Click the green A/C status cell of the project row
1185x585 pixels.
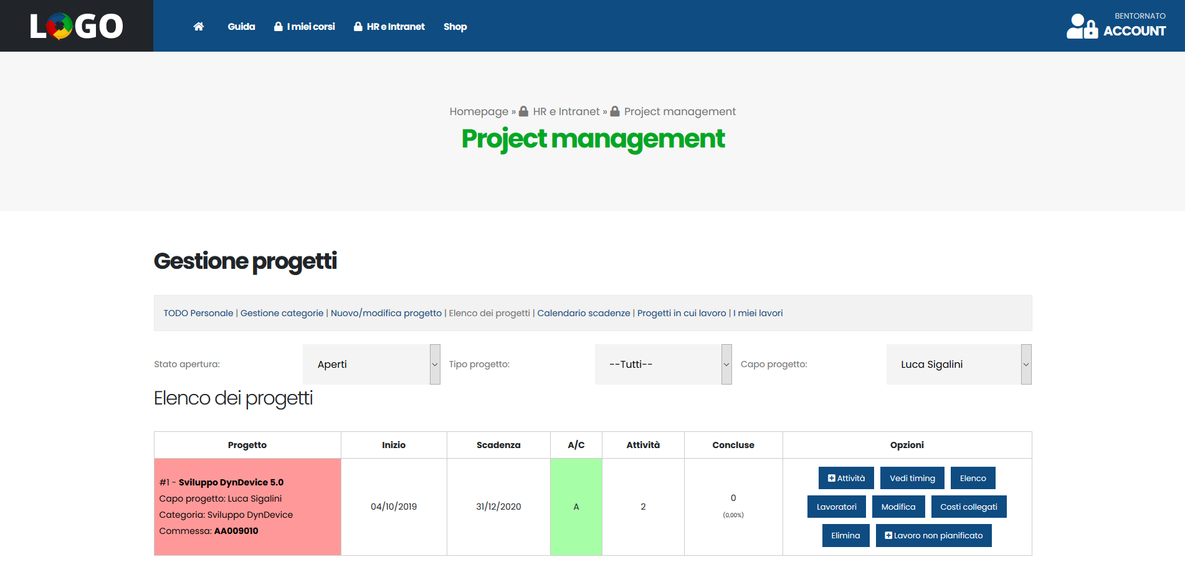click(576, 507)
